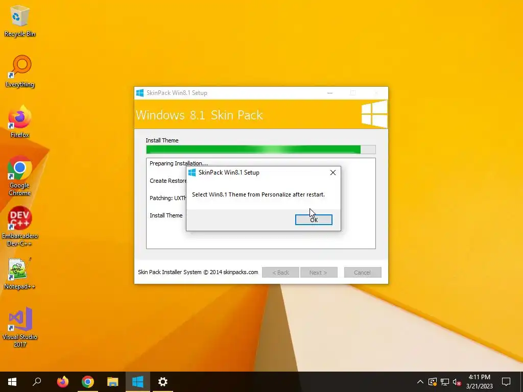Open the Windows Start menu
Screen dimensions: 523x392
pyautogui.click(x=12, y=382)
